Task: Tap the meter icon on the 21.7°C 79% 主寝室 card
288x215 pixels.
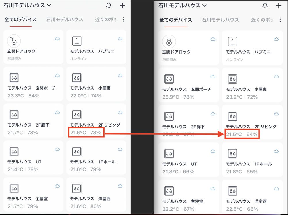Action: point(14,188)
